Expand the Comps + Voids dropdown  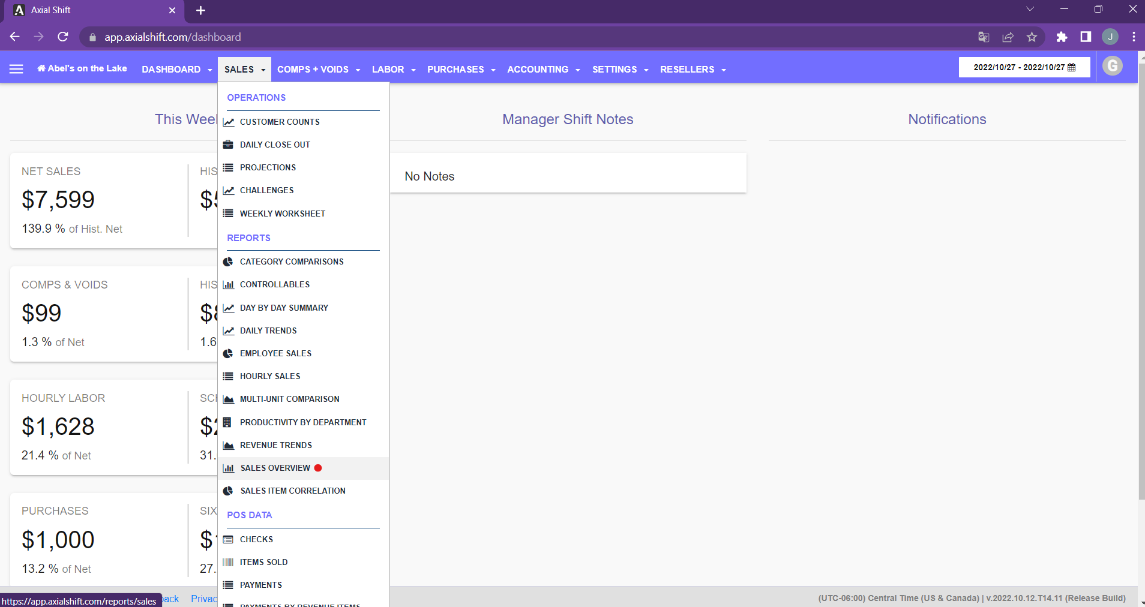318,70
